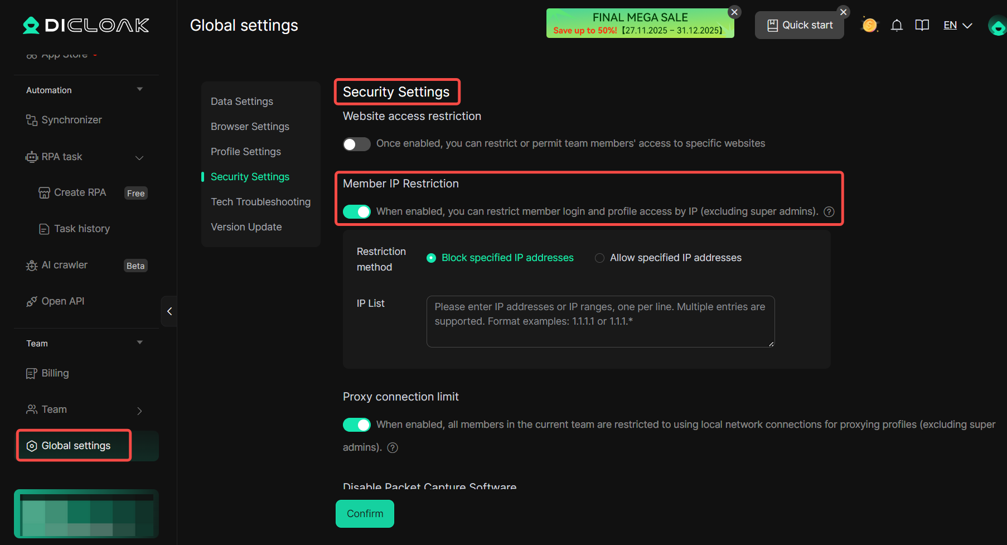Switch to Browser Settings tab

[x=250, y=126]
